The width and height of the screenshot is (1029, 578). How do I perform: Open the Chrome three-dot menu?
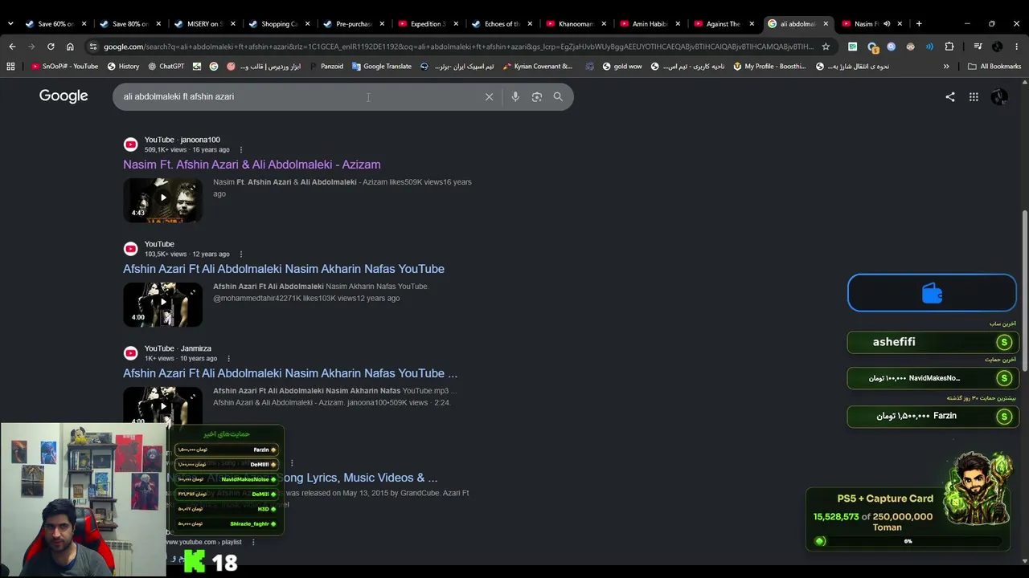1017,47
